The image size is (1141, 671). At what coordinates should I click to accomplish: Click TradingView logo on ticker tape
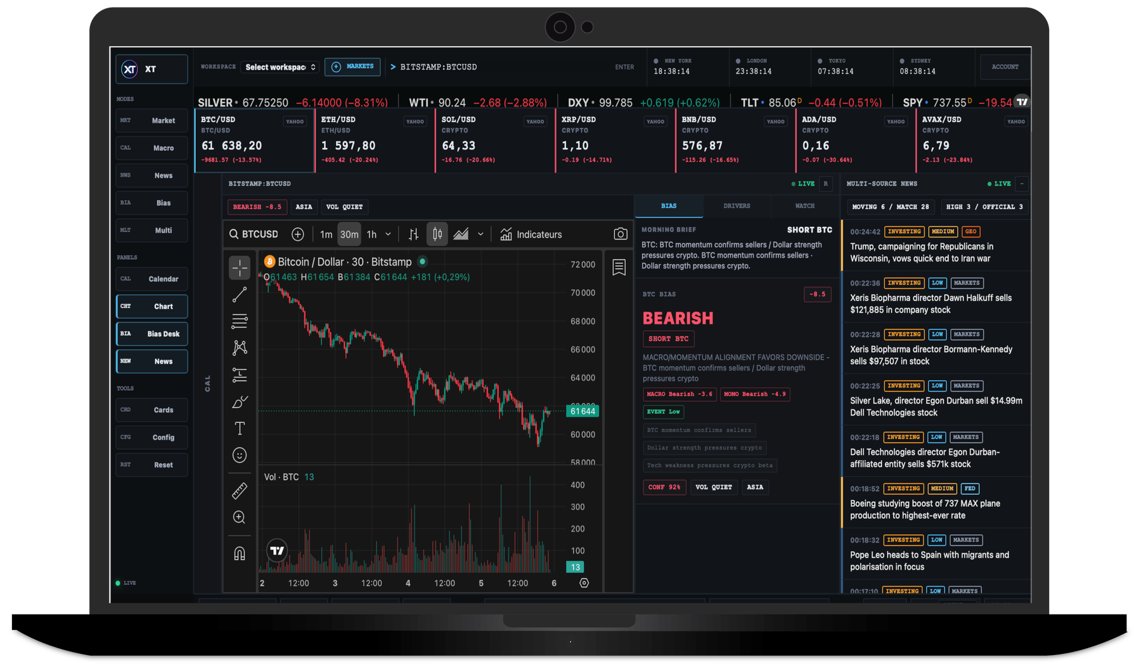point(1022,101)
